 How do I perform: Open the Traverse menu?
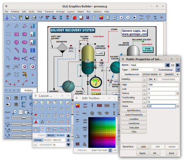pyautogui.click(x=49, y=11)
